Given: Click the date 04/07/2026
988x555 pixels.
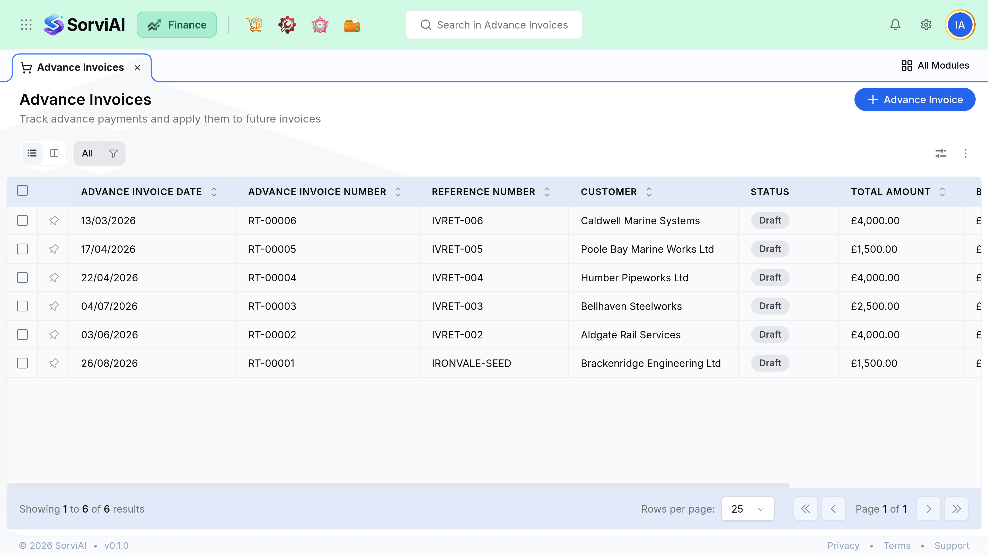Looking at the screenshot, I should point(109,306).
